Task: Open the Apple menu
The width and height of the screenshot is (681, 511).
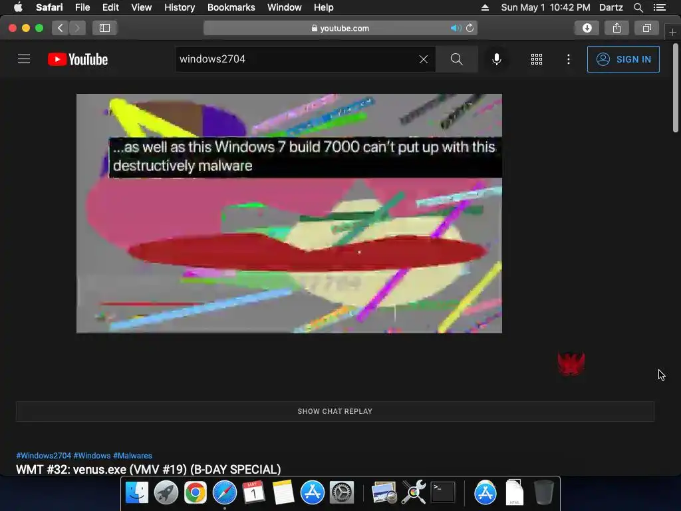Action: pyautogui.click(x=18, y=7)
